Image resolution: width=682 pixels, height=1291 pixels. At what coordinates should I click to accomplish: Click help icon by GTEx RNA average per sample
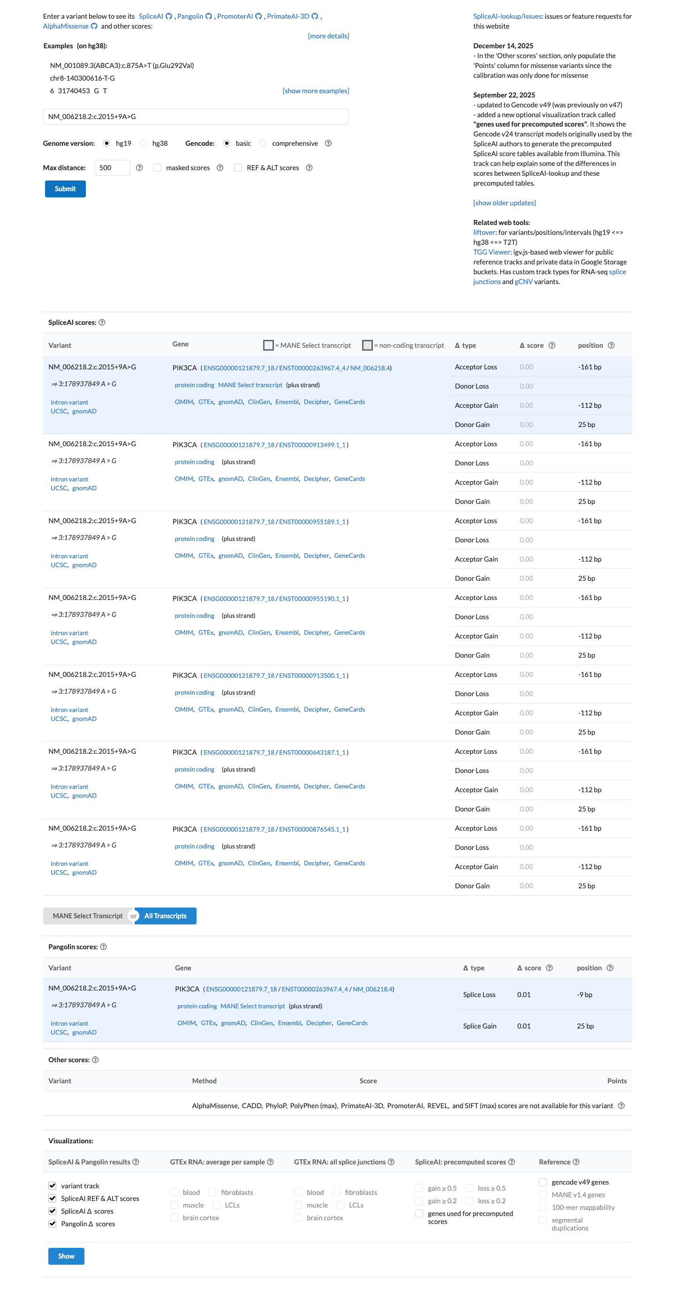click(x=270, y=1162)
